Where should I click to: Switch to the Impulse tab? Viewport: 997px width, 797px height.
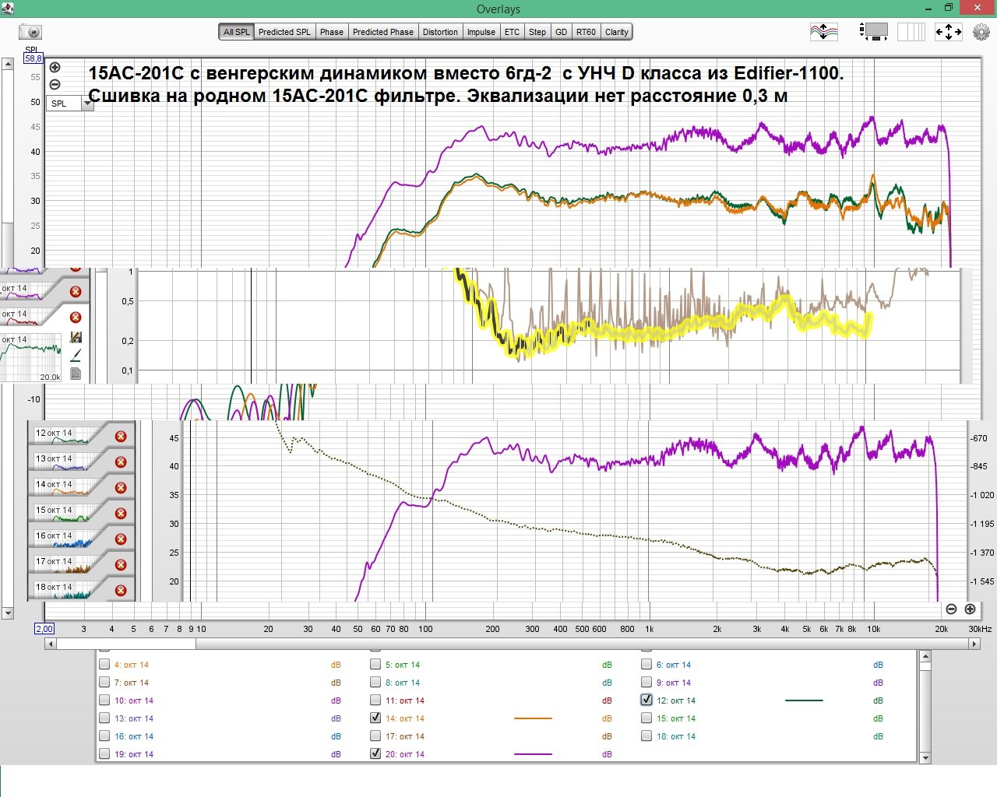pos(481,32)
